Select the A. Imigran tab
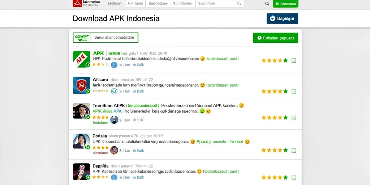Image resolution: width=370 pixels, height=185 pixels. tap(135, 4)
